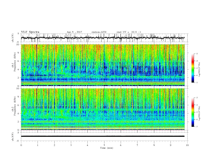Click the "3" tick on the time axis

point(71,145)
